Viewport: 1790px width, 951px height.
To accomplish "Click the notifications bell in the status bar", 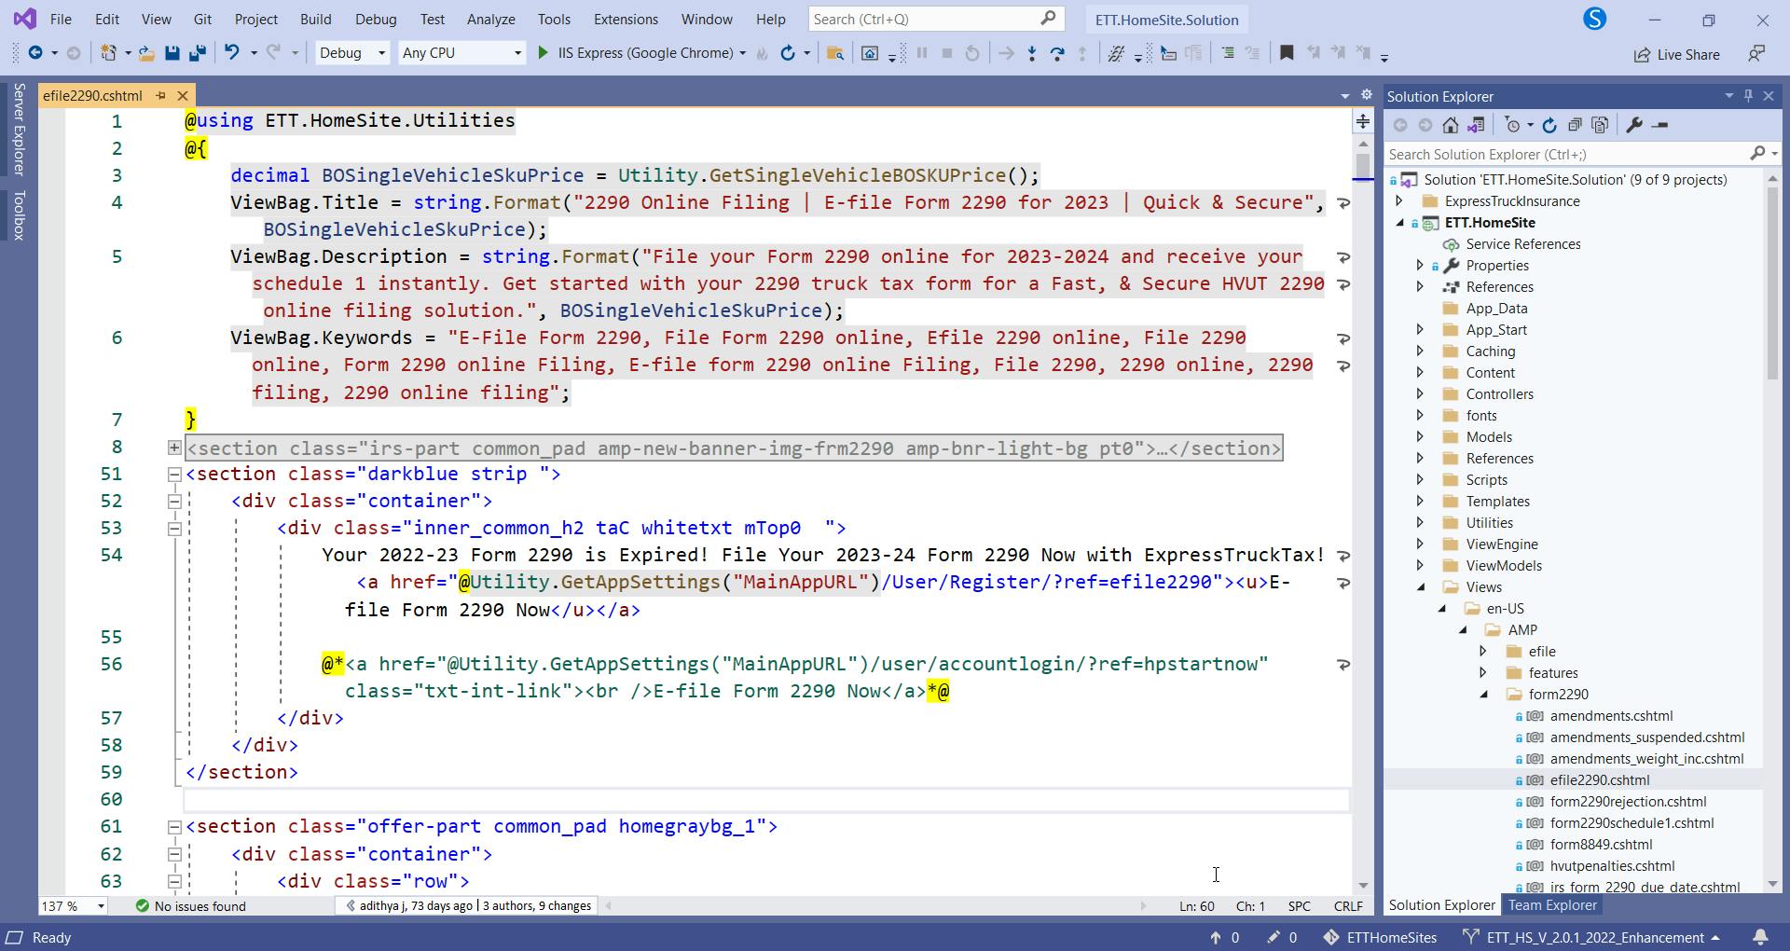I will 1761,937.
